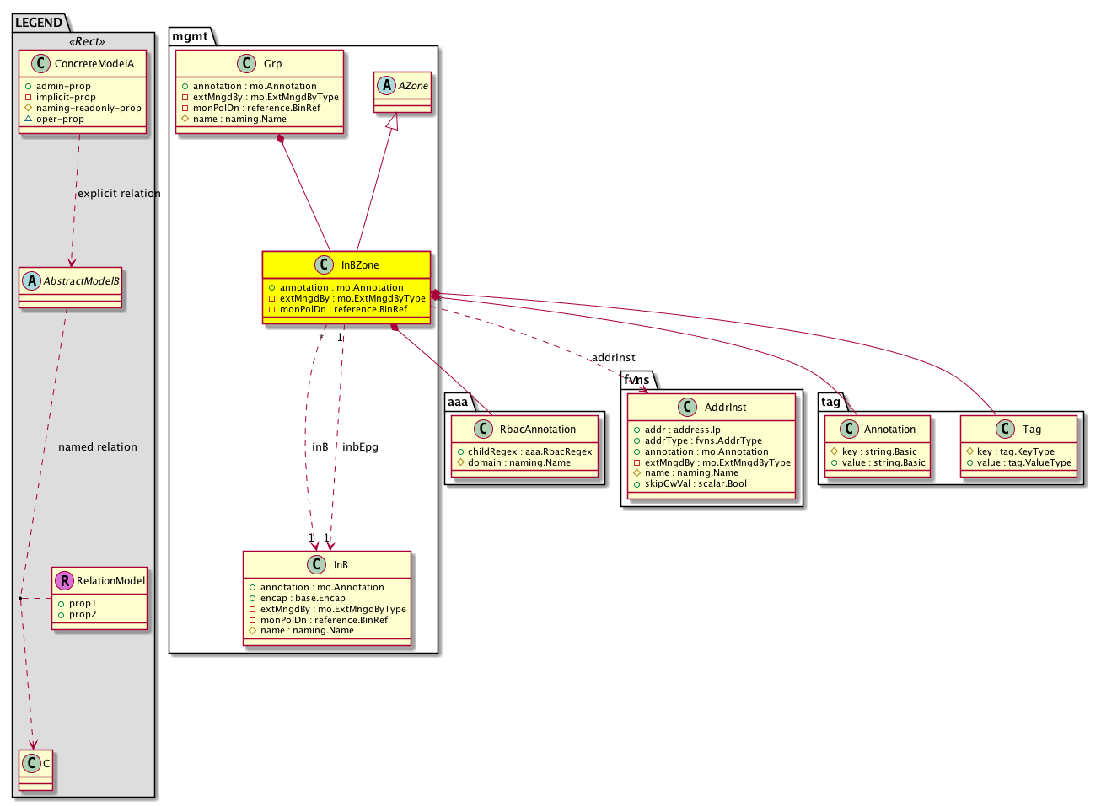Select the C icon in the InBZone header
Viewport: 1101px width, 806px height.
(324, 264)
